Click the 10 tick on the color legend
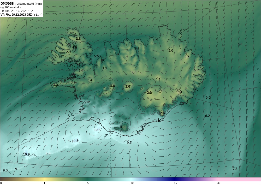This screenshot has width=261, height=185. point(132,183)
